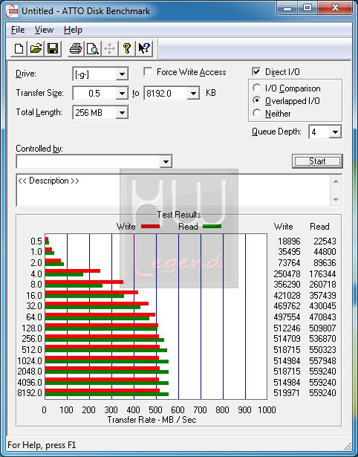Expand the maximum Transfer Size 8192.0 dropdown
Image resolution: width=358 pixels, height=457 pixels.
click(193, 94)
